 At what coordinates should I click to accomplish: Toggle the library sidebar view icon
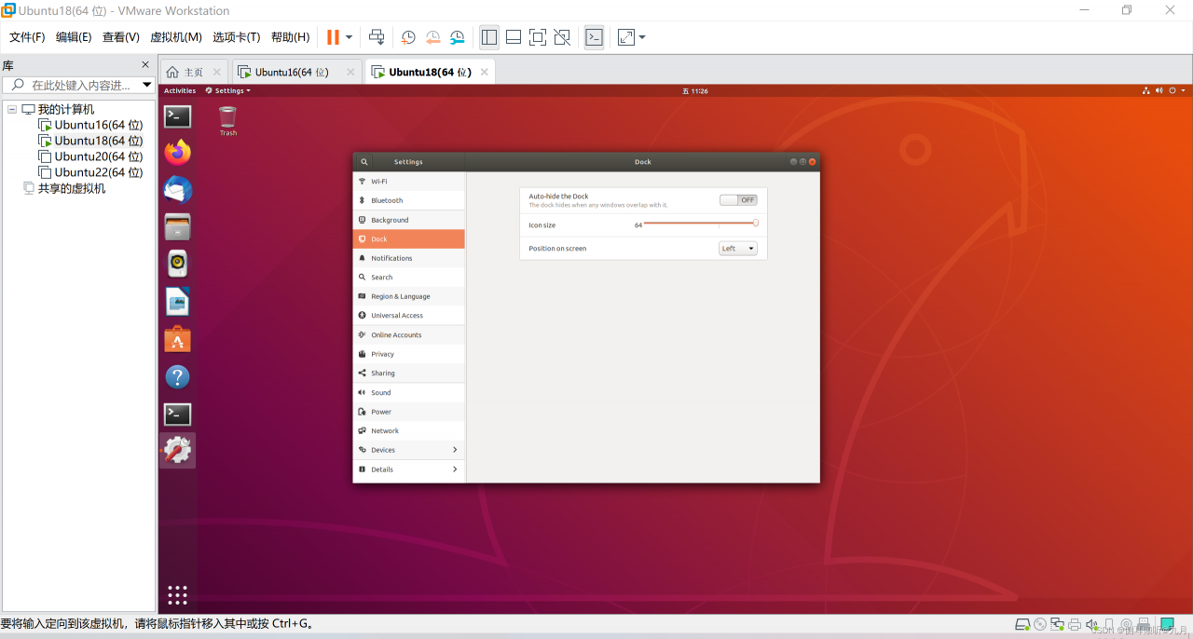coord(489,37)
